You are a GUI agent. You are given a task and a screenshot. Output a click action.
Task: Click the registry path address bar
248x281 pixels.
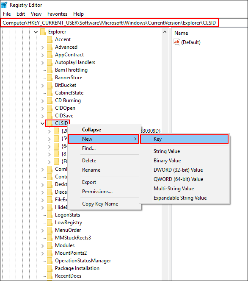[x=109, y=23]
